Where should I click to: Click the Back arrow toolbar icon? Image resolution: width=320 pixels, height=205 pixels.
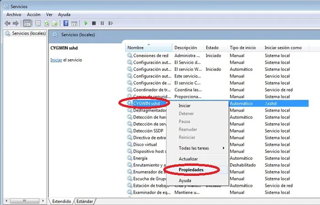[x=8, y=23]
